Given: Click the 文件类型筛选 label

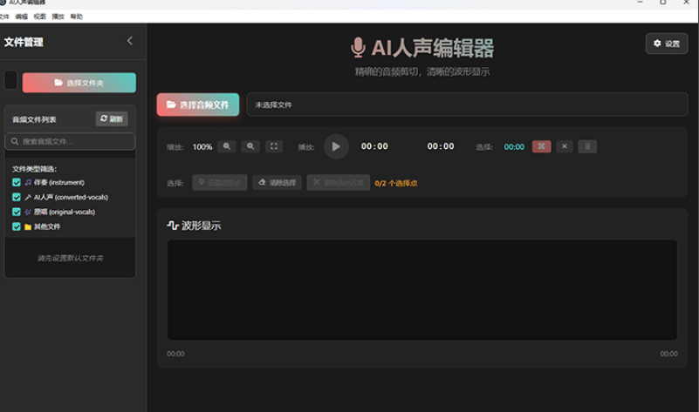Looking at the screenshot, I should (34, 169).
